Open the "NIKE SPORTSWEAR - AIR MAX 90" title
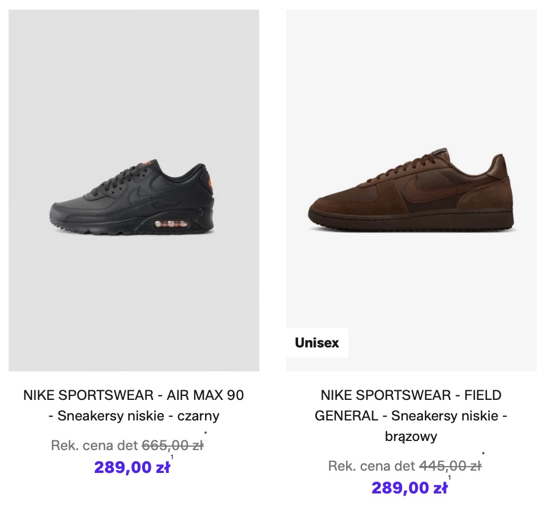The image size is (547, 510). [x=134, y=395]
